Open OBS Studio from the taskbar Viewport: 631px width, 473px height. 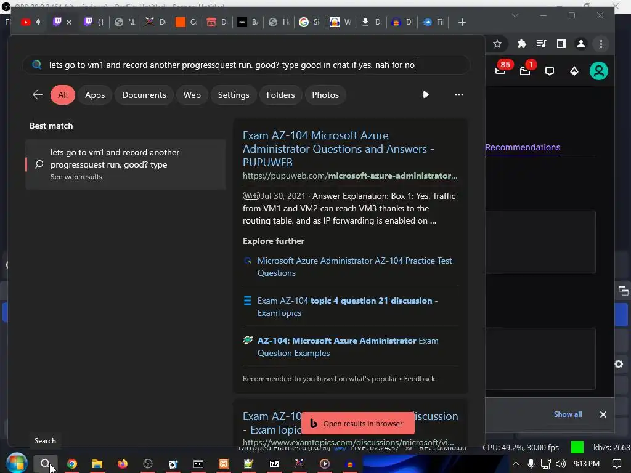pos(148,464)
